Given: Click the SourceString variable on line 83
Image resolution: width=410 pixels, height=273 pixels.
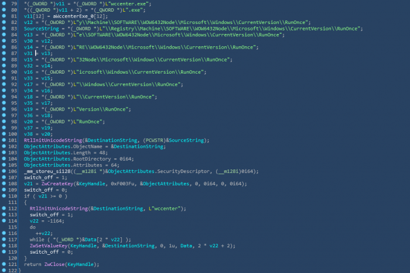Looking at the screenshot, I should (x=42, y=29).
